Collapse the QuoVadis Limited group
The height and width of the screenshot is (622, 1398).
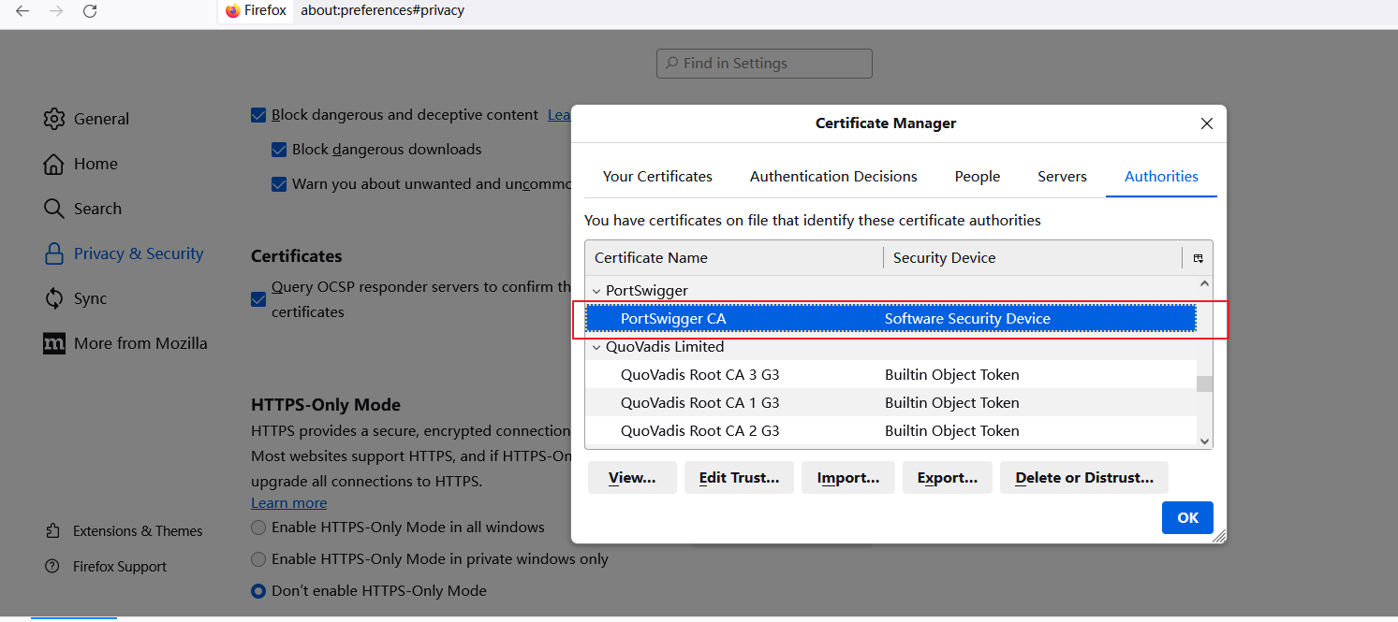596,347
